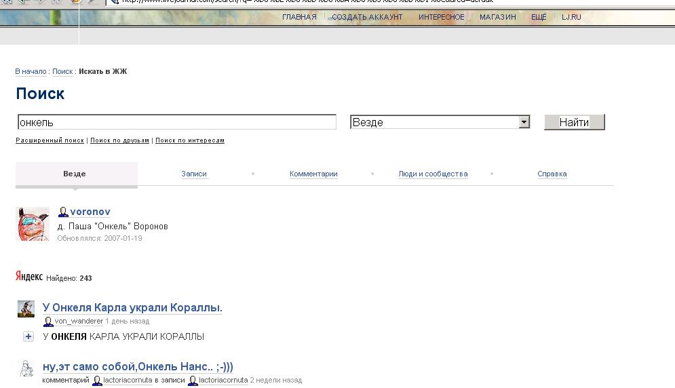Switch to the Комментарии tab

coord(313,174)
